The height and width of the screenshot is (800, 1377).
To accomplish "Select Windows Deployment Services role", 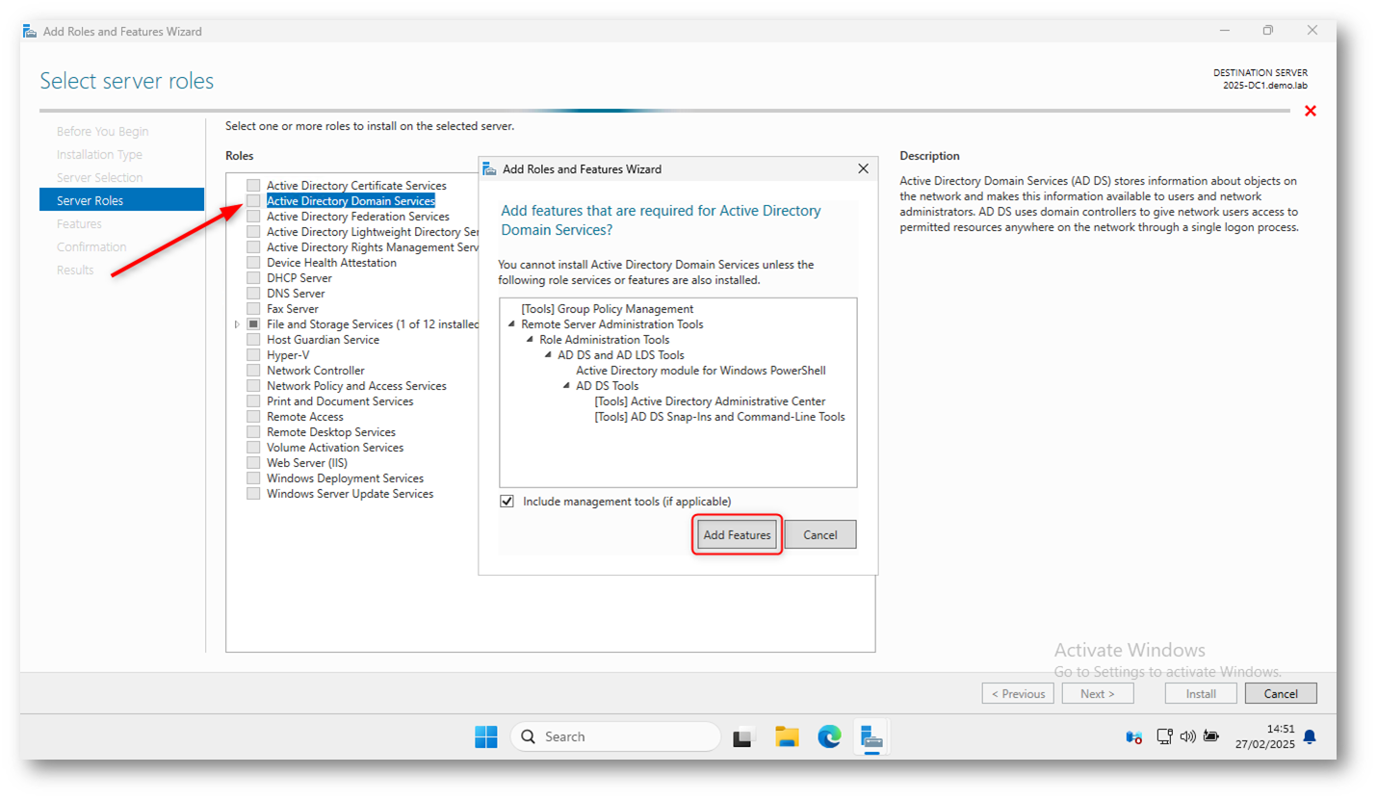I will [345, 478].
